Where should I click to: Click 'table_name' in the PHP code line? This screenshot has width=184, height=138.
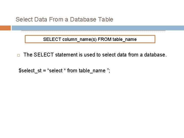(92, 71)
